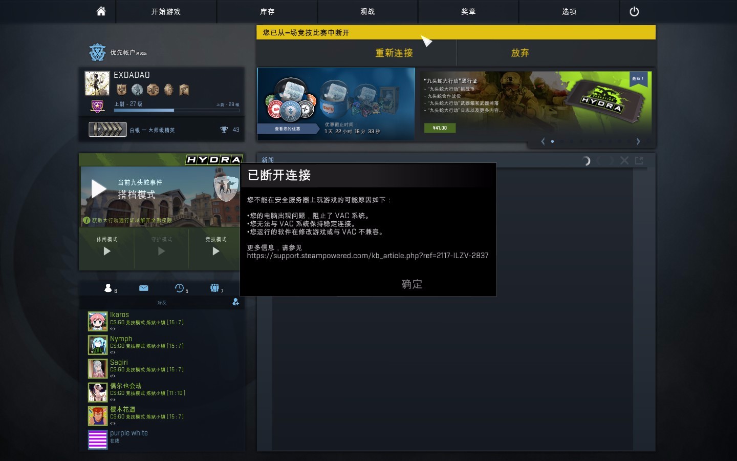Click the Operation Hydra pass image
Image resolution: width=737 pixels, height=461 pixels.
(x=605, y=100)
